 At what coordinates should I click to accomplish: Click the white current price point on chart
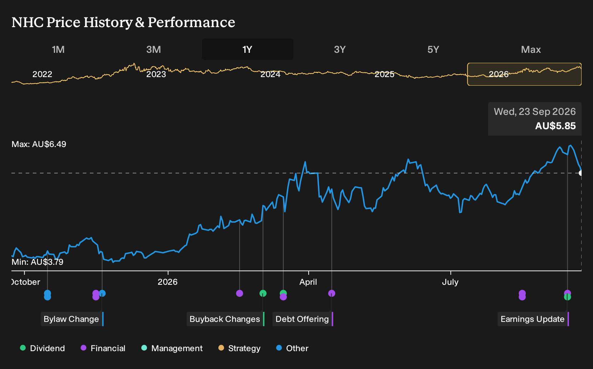click(x=581, y=173)
